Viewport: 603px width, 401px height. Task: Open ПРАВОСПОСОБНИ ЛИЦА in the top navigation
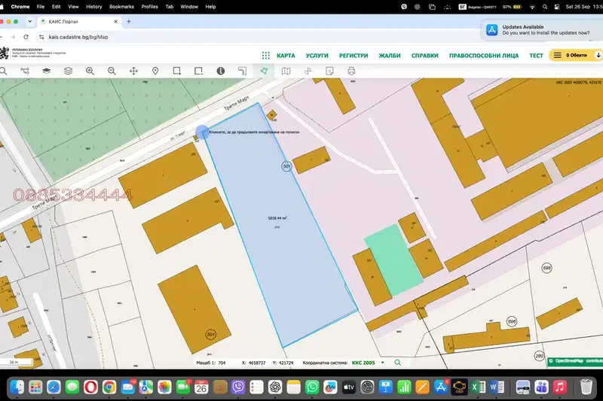pyautogui.click(x=484, y=56)
